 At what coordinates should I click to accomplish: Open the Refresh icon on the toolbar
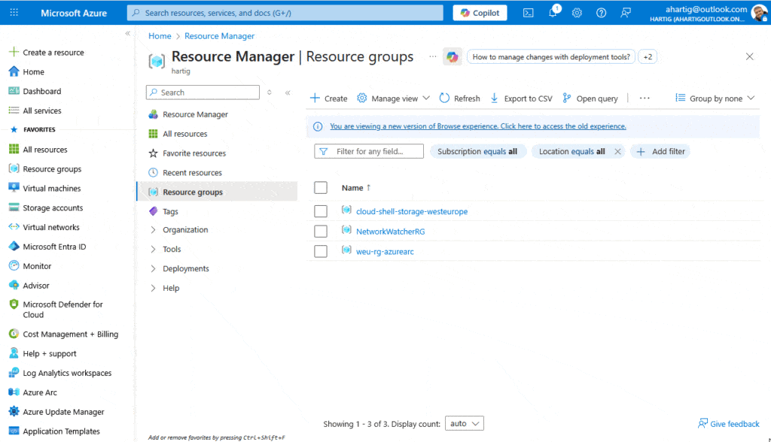click(x=445, y=98)
